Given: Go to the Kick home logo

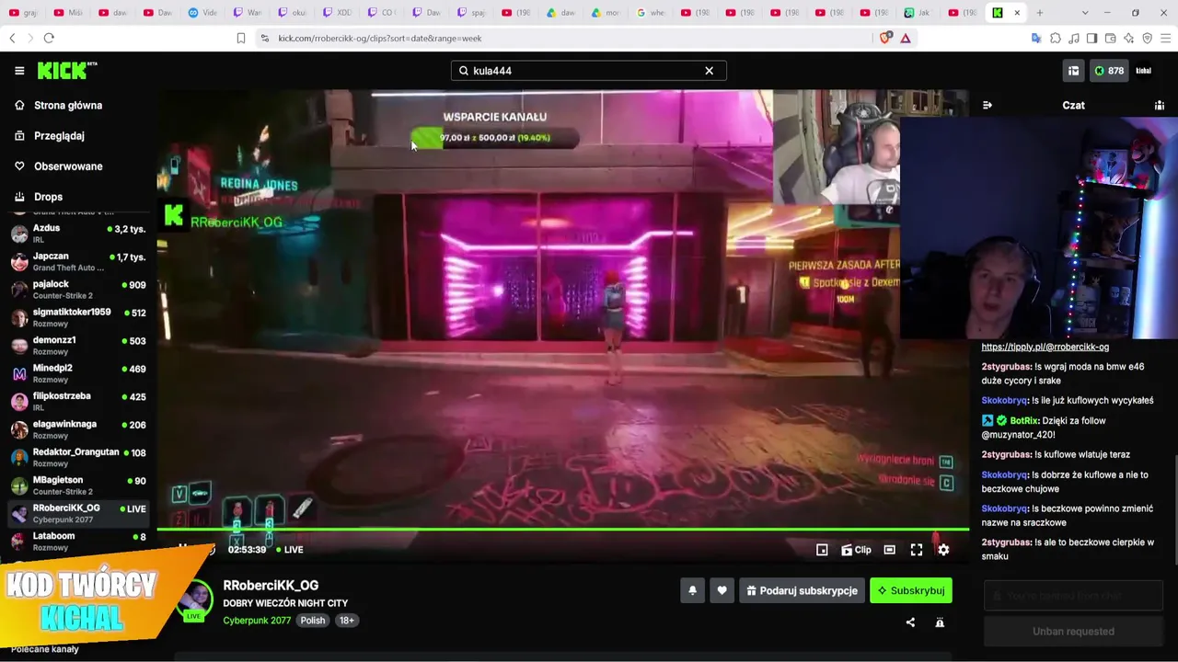Looking at the screenshot, I should (66, 71).
